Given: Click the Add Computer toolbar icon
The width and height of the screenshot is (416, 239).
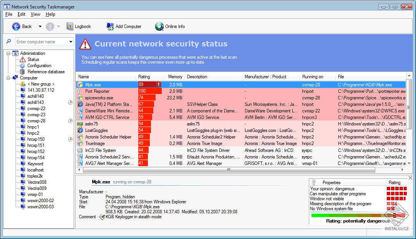Looking at the screenshot, I should pyautogui.click(x=110, y=26).
